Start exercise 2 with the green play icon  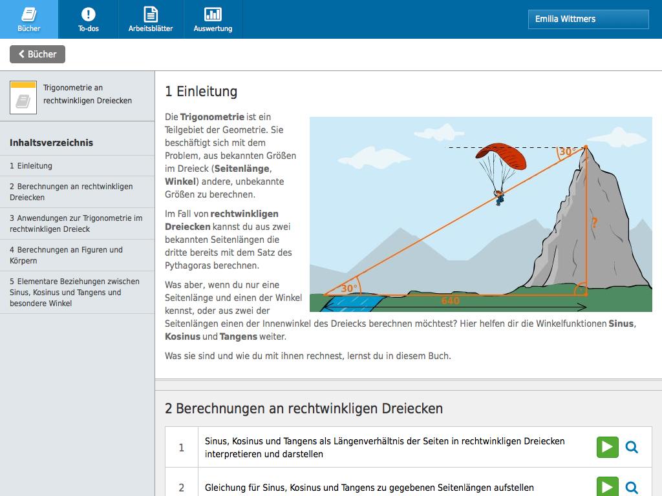tap(607, 486)
